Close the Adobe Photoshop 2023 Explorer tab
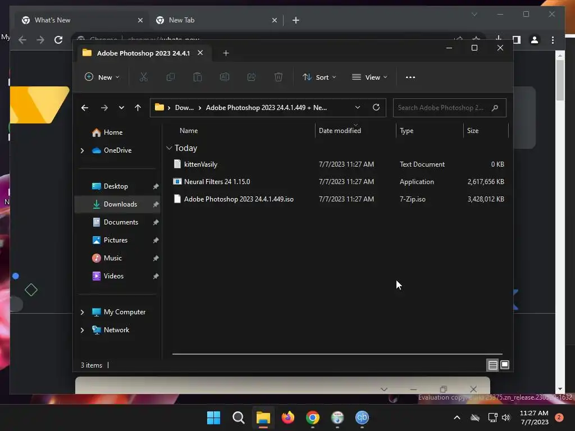575x431 pixels. click(x=200, y=53)
